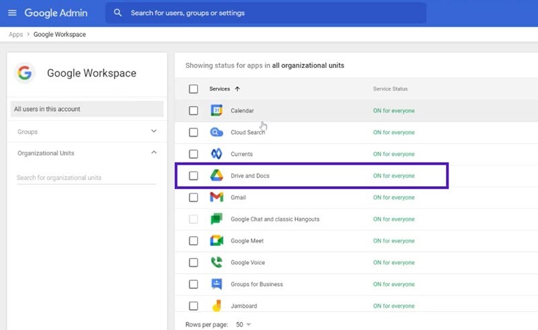
Task: Click the Google Meet icon
Action: [x=217, y=241]
